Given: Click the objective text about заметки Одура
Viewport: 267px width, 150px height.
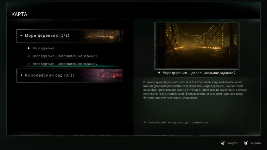Looking at the screenshot, I should (x=179, y=122).
